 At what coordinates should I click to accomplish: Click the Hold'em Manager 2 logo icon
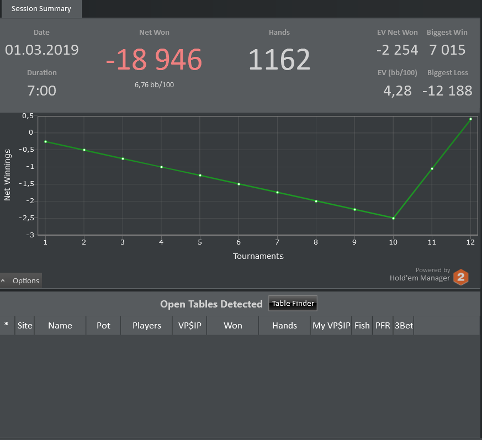460,277
